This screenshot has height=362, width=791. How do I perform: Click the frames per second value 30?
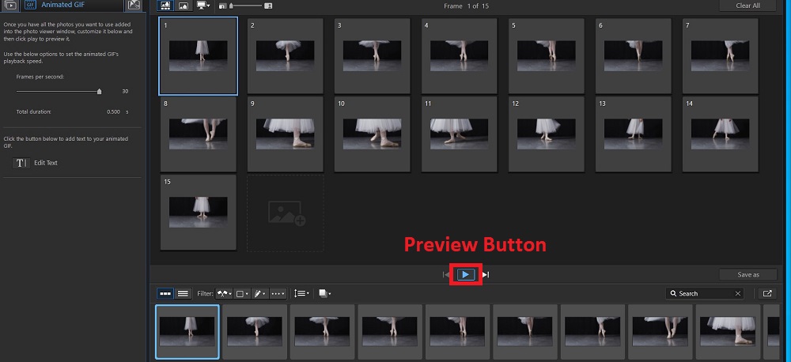click(125, 91)
